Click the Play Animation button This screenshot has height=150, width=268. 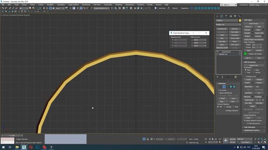pyautogui.click(x=213, y=139)
